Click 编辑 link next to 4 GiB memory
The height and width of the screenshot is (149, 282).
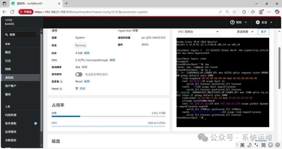coord(87,53)
